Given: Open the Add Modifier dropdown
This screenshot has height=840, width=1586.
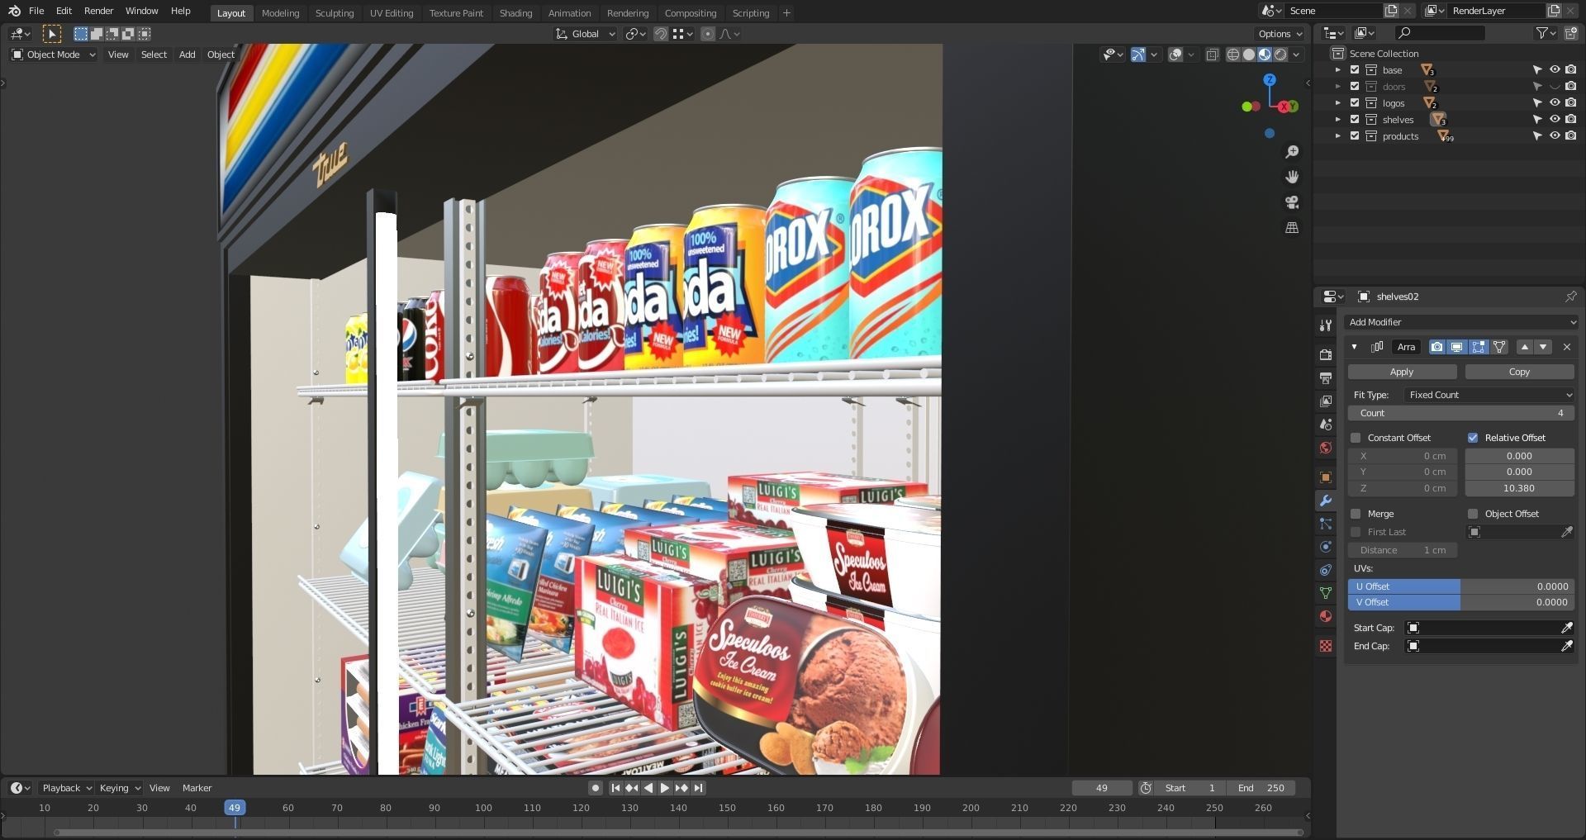Looking at the screenshot, I should coord(1460,322).
